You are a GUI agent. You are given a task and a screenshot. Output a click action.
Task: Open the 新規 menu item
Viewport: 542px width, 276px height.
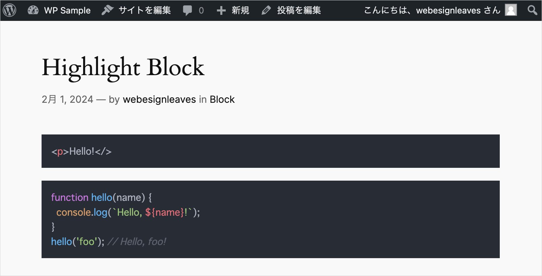pos(240,10)
